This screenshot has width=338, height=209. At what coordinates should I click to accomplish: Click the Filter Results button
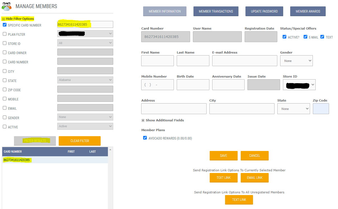(x=35, y=141)
